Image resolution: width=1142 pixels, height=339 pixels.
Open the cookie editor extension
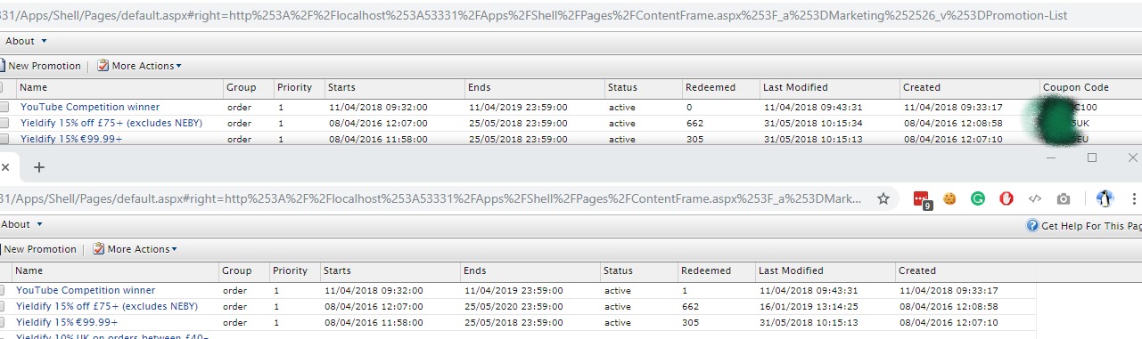[949, 199]
